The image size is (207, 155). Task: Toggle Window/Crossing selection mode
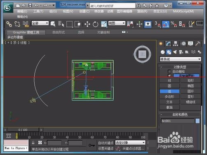[x=78, y=24]
